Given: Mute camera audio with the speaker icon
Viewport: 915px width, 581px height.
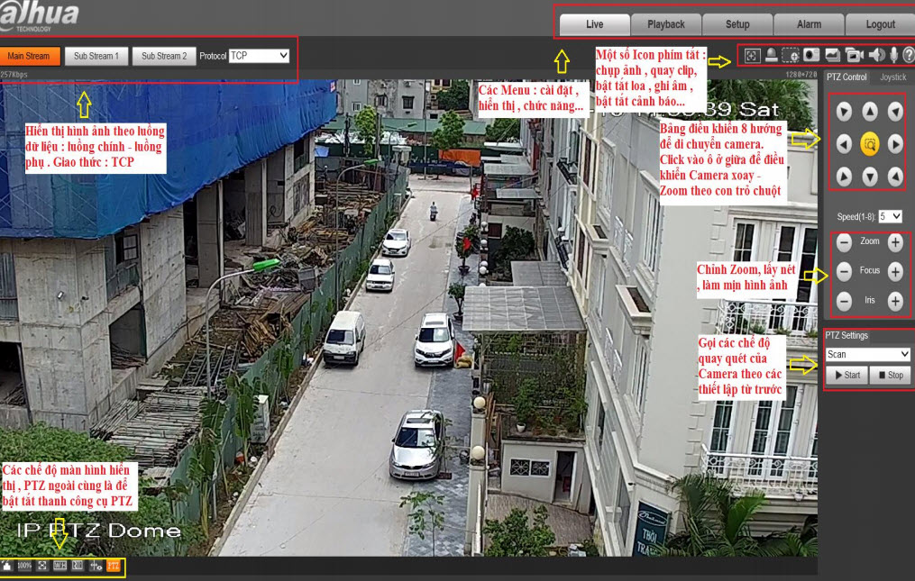Looking at the screenshot, I should [875, 55].
